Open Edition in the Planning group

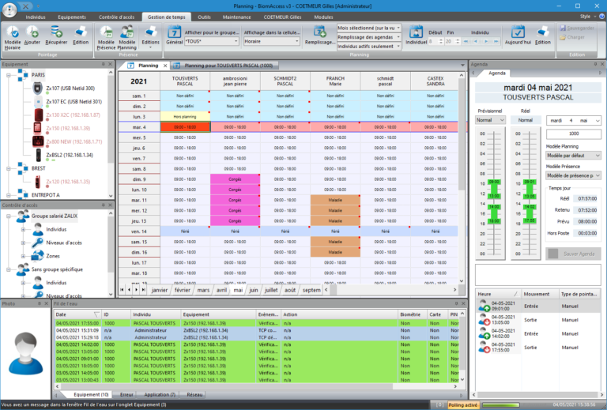pos(543,36)
